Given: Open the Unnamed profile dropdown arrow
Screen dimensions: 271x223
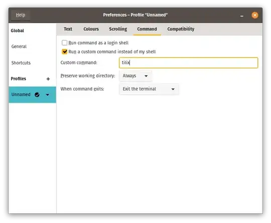Looking at the screenshot, I should [x=48, y=95].
